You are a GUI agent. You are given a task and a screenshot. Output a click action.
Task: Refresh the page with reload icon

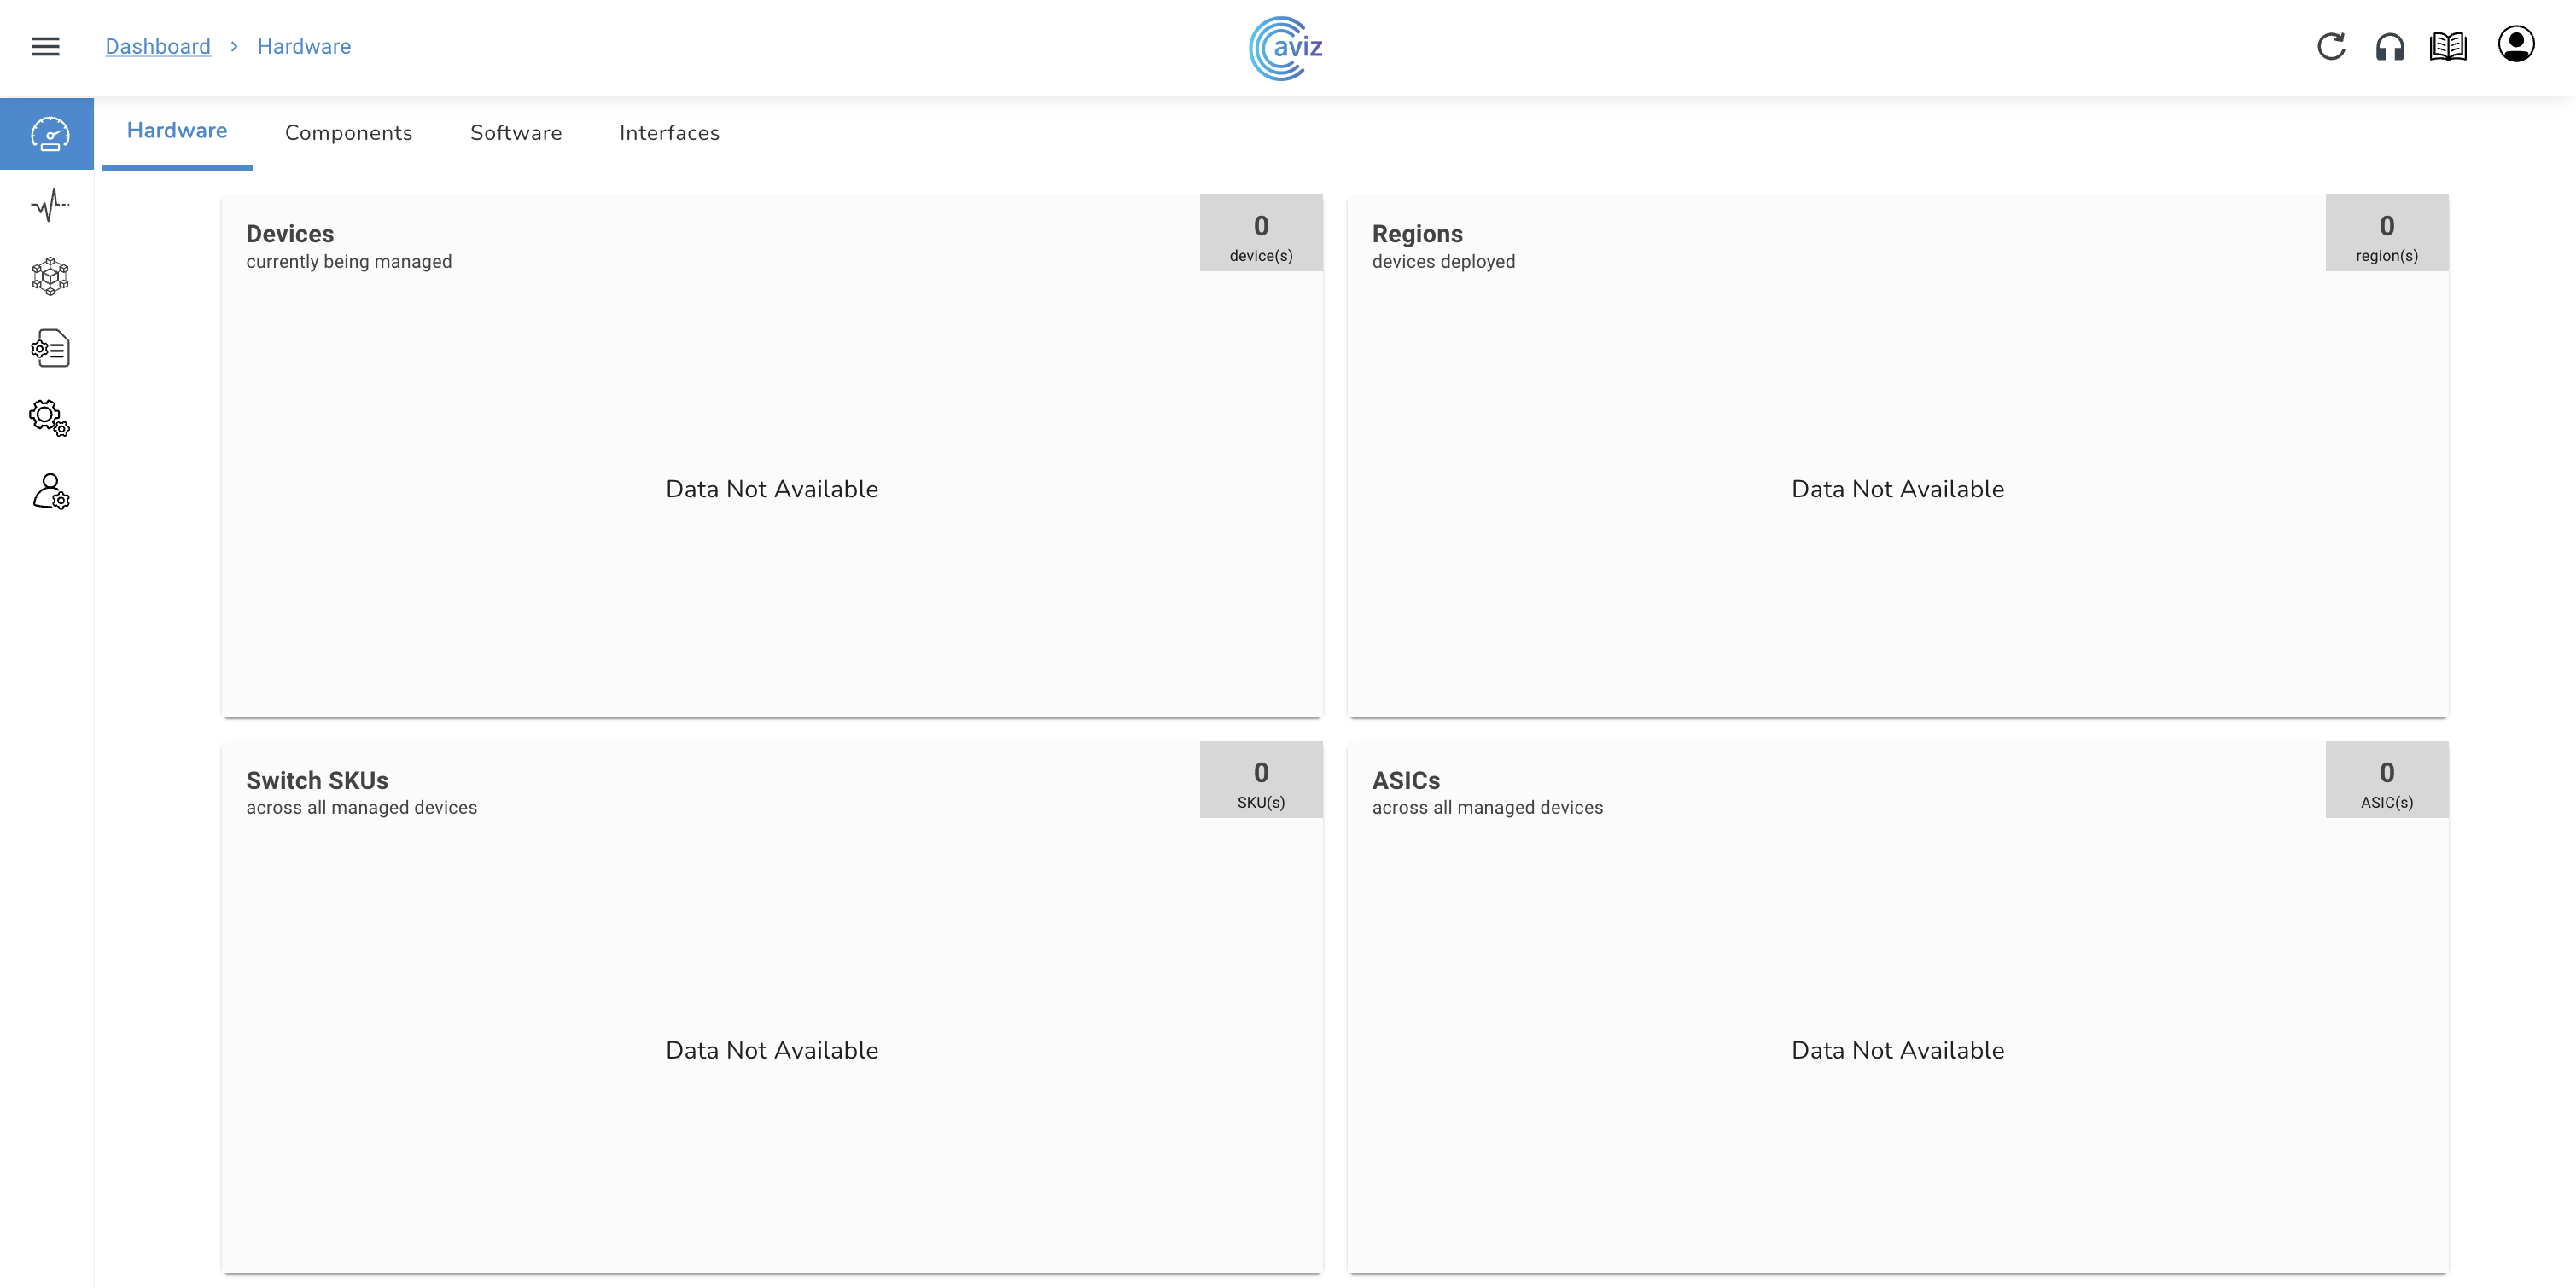pyautogui.click(x=2330, y=47)
